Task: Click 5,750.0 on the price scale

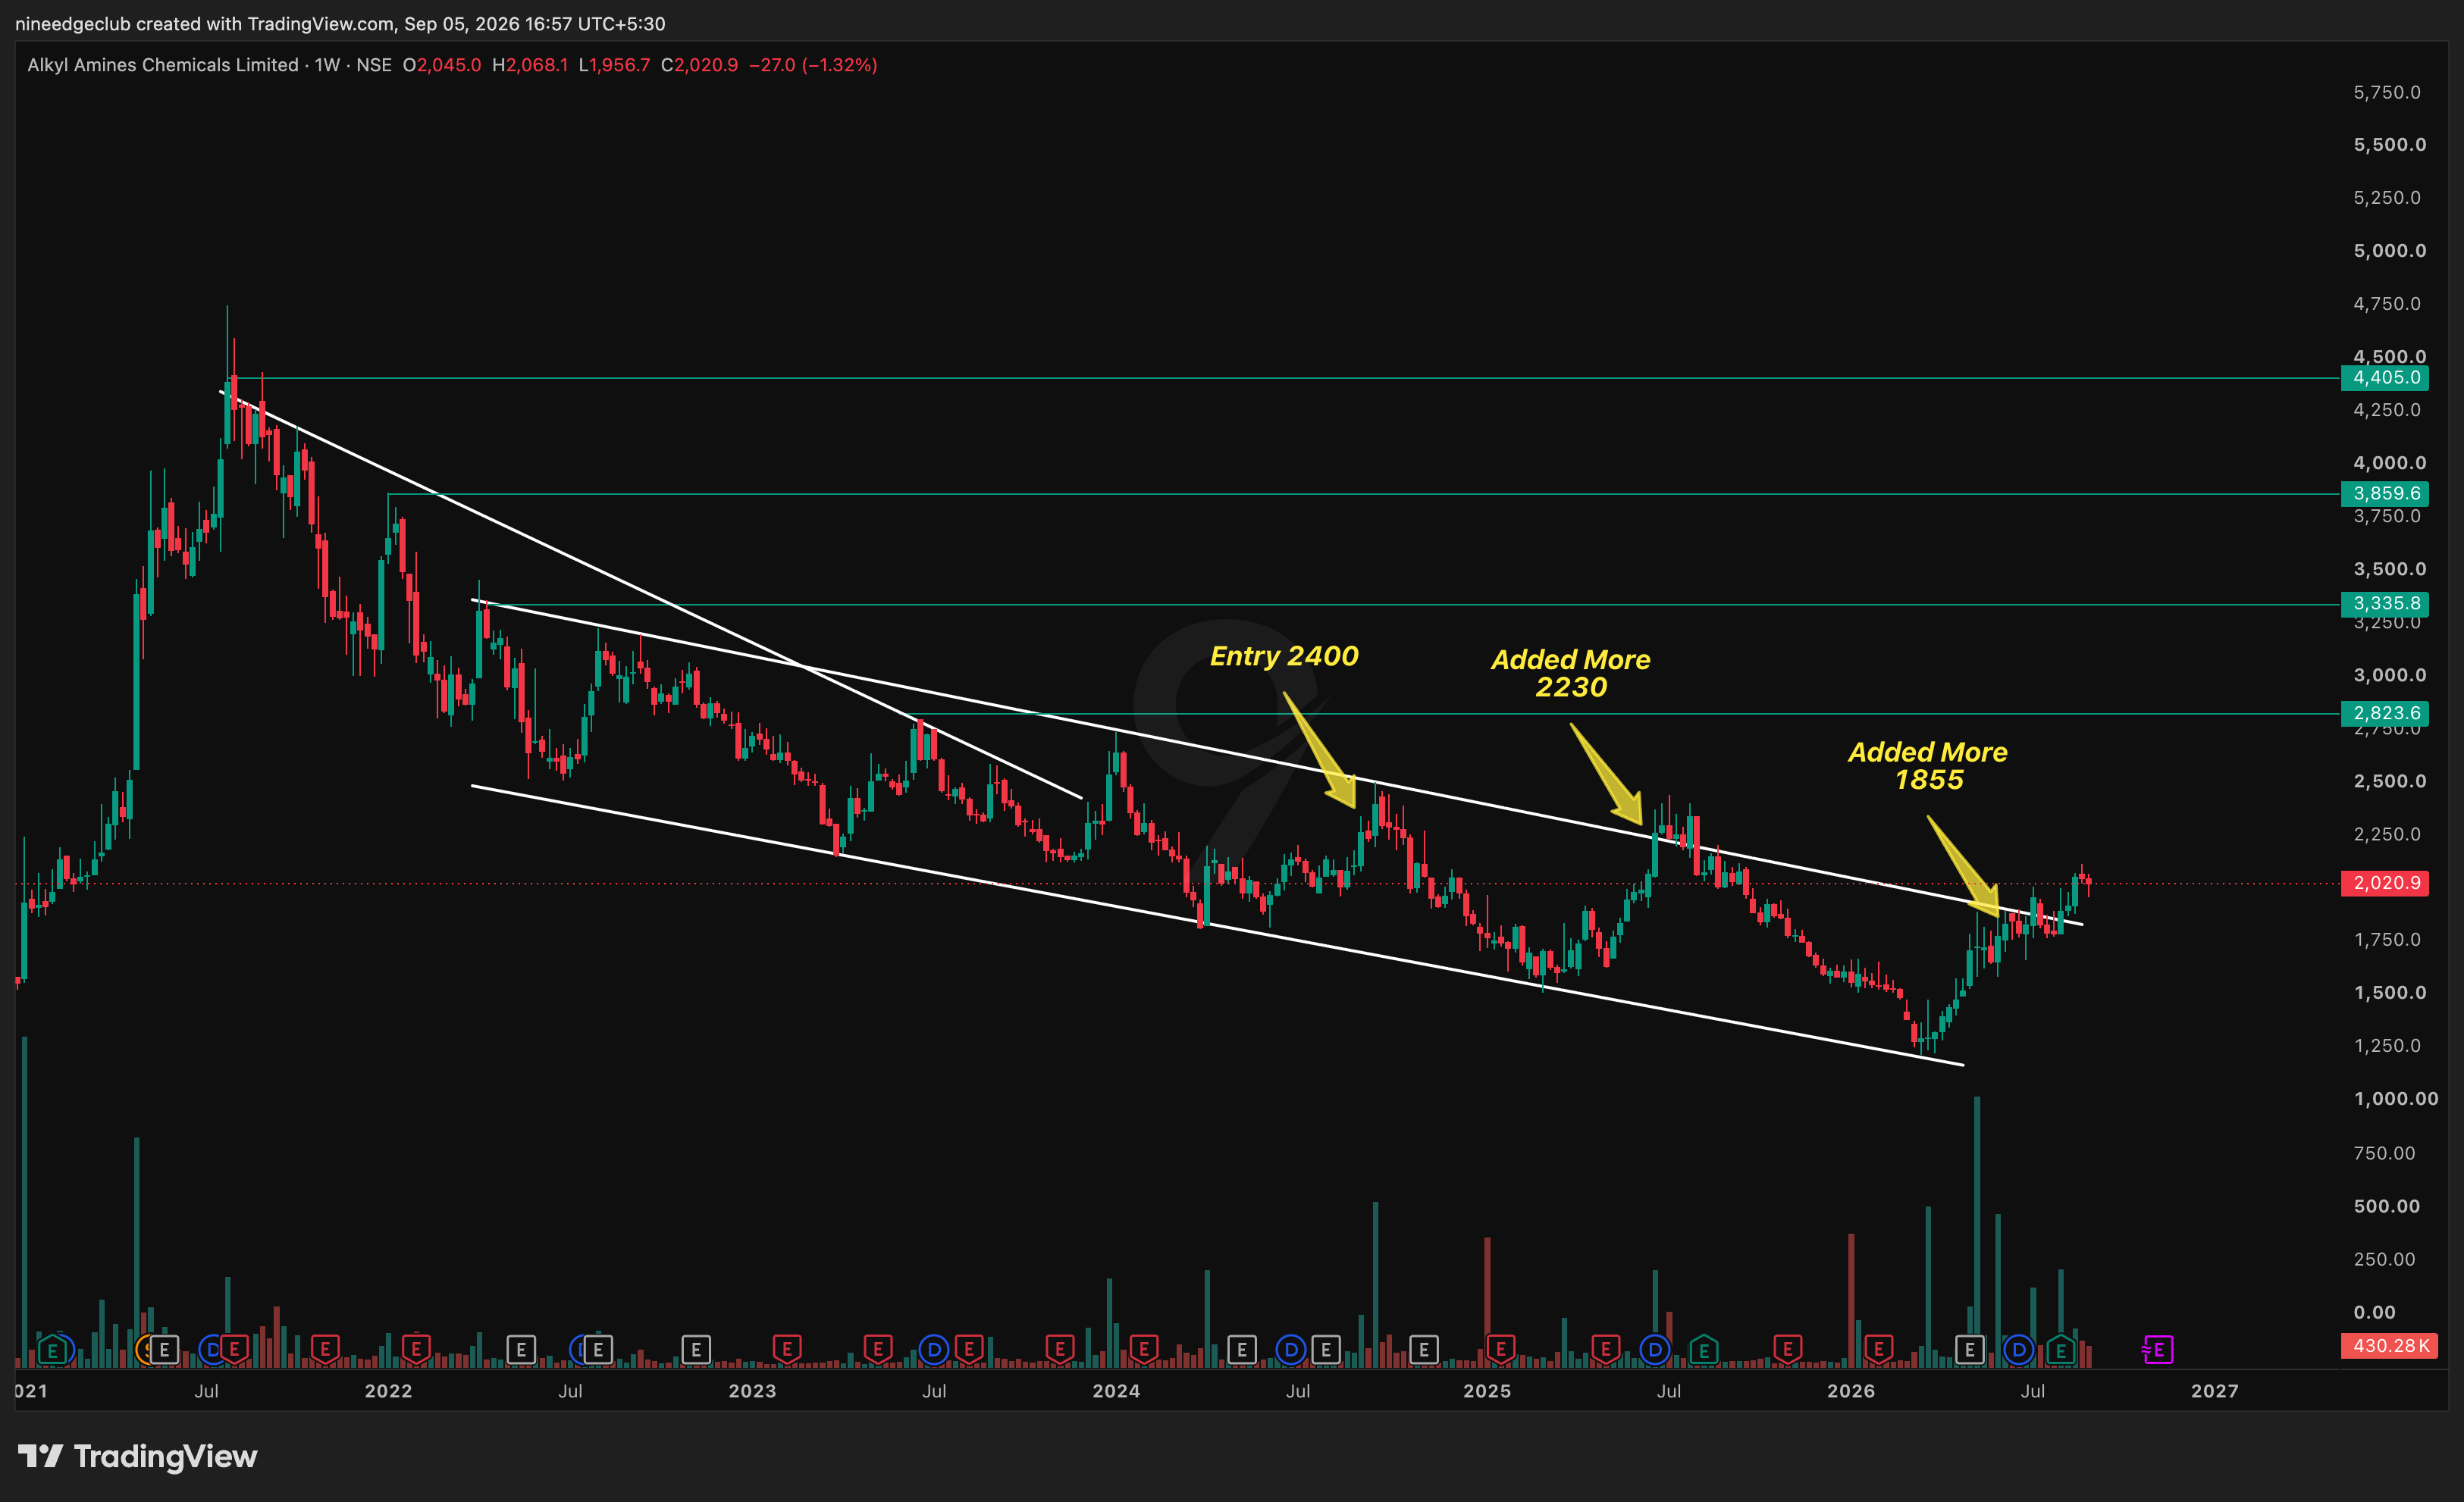Action: [x=2387, y=93]
